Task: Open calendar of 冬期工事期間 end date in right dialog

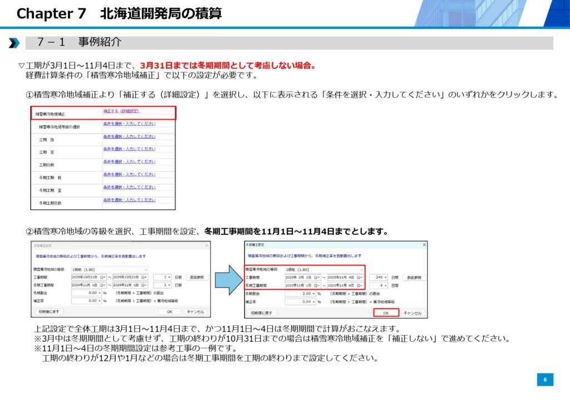Action: pyautogui.click(x=360, y=285)
